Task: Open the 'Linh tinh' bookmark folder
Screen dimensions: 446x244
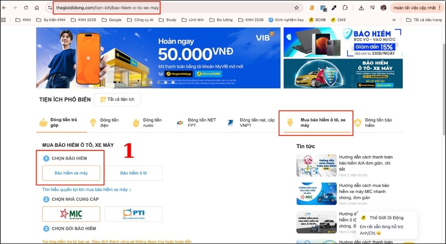Action: (193, 20)
